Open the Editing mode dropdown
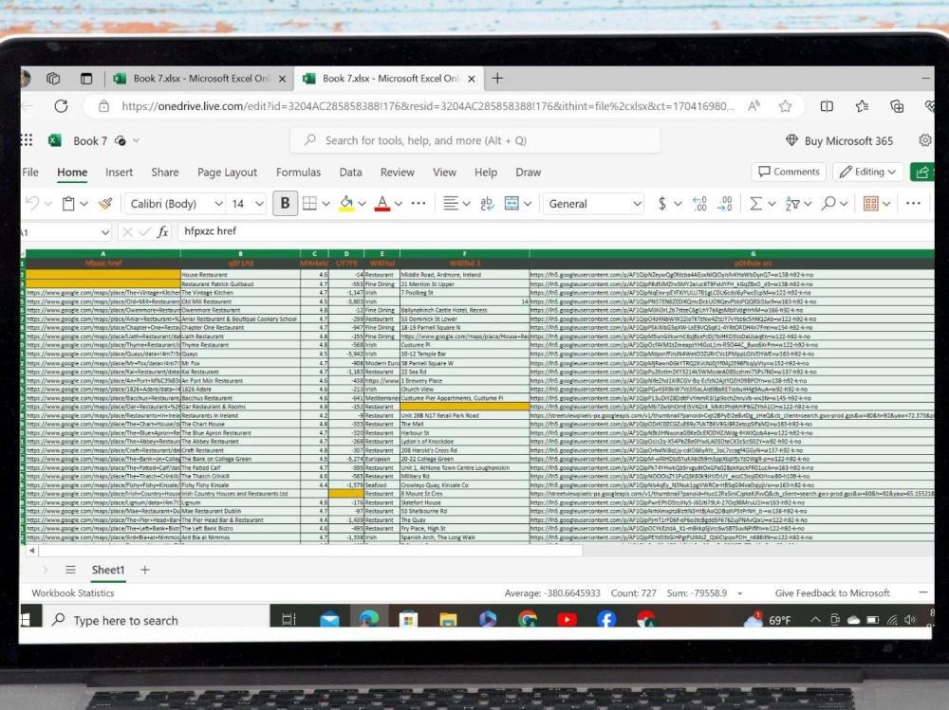Screen dimensions: 949x710 [x=868, y=173]
